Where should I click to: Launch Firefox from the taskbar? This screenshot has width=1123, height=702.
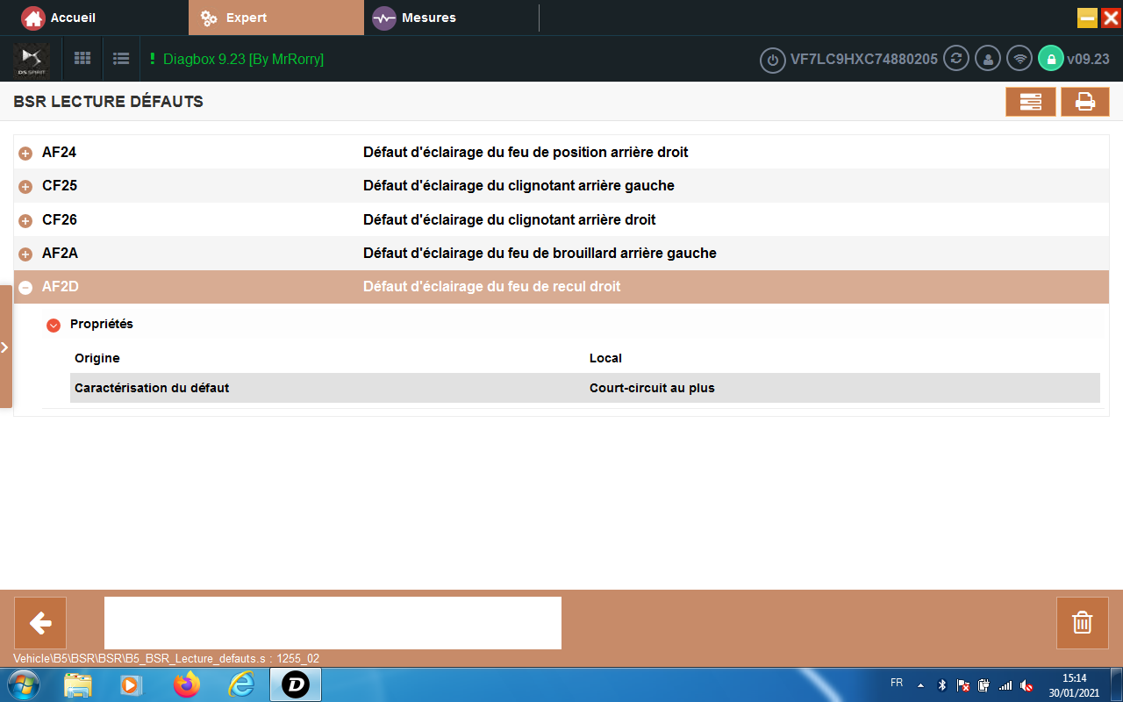187,684
